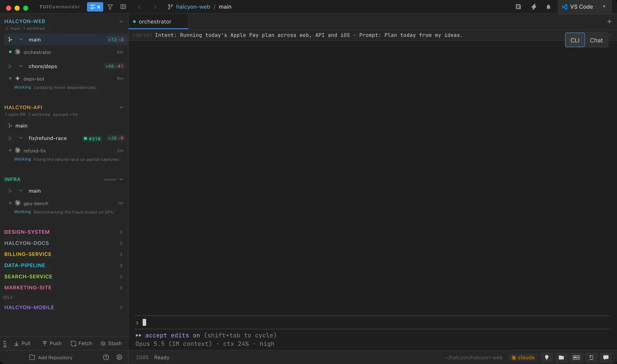Click branch icon next to halcyon-api main

coord(10,126)
